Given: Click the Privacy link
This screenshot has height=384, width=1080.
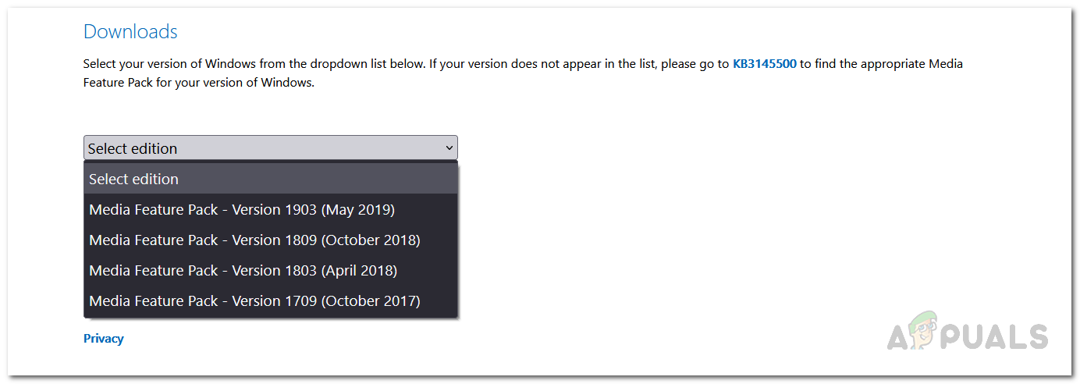Looking at the screenshot, I should 103,338.
